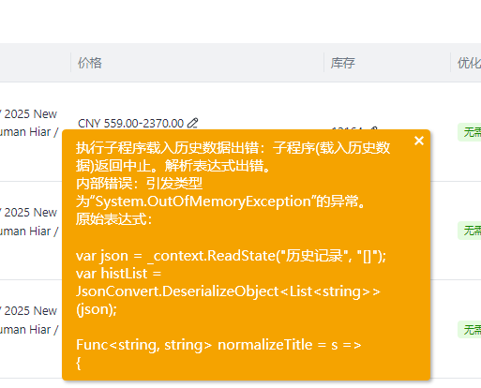Select the 价格 column header

(90, 63)
